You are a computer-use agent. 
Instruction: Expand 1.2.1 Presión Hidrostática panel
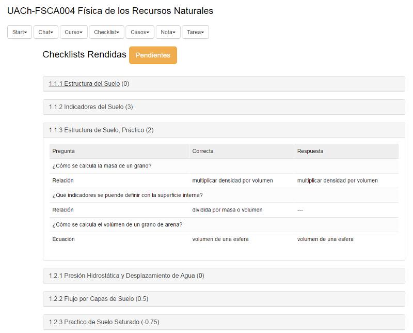point(126,276)
